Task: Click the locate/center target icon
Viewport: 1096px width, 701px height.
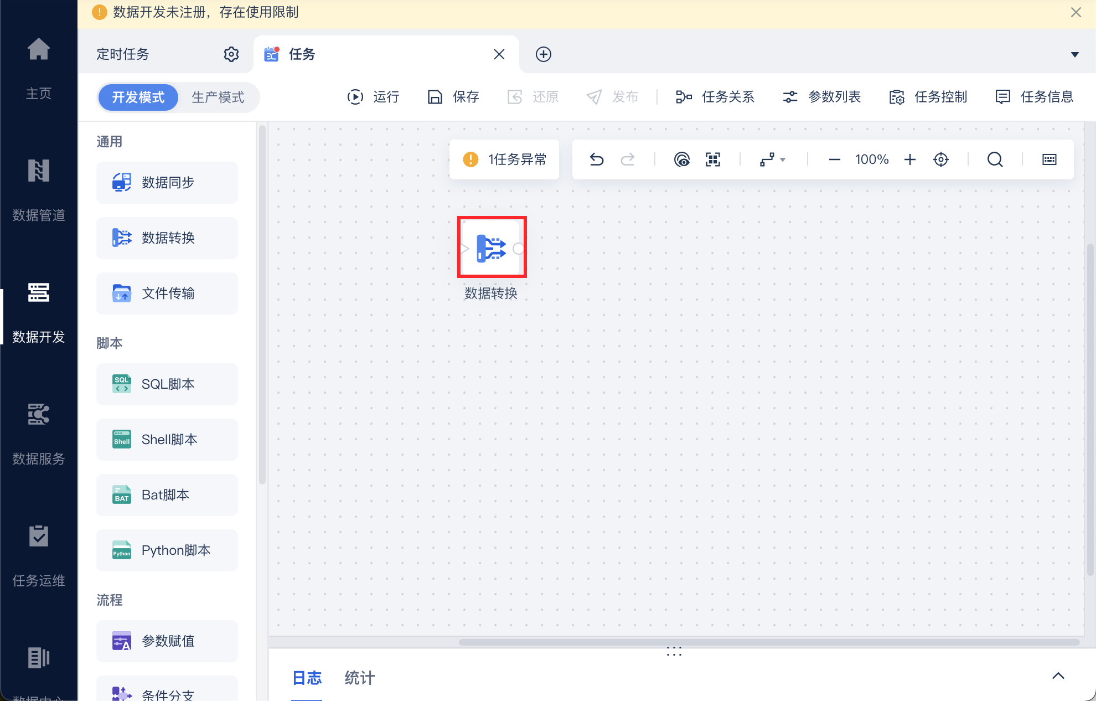Action: [x=941, y=159]
